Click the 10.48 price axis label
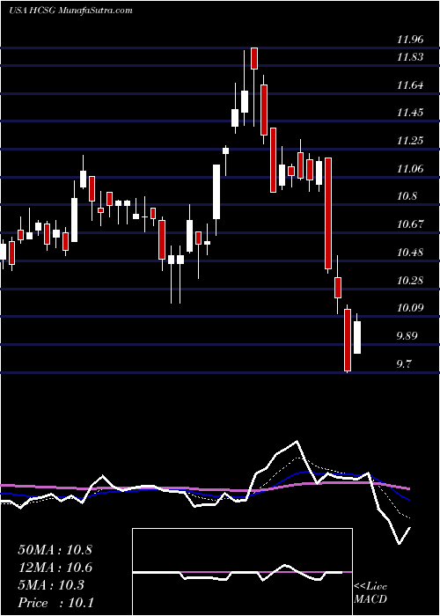 click(411, 253)
